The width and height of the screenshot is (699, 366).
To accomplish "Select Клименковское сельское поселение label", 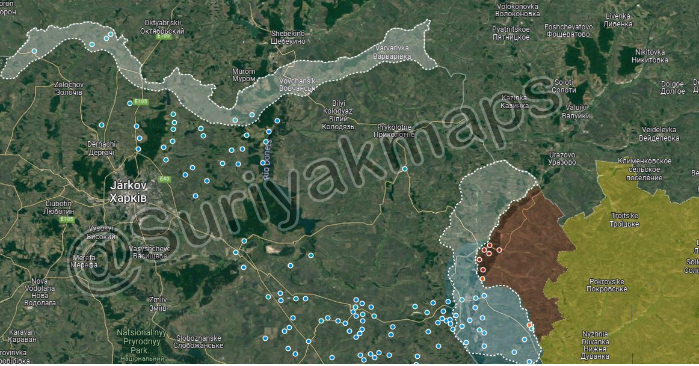I will click(x=644, y=169).
